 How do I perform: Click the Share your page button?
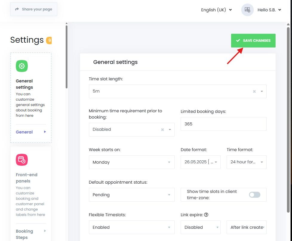coord(33,9)
